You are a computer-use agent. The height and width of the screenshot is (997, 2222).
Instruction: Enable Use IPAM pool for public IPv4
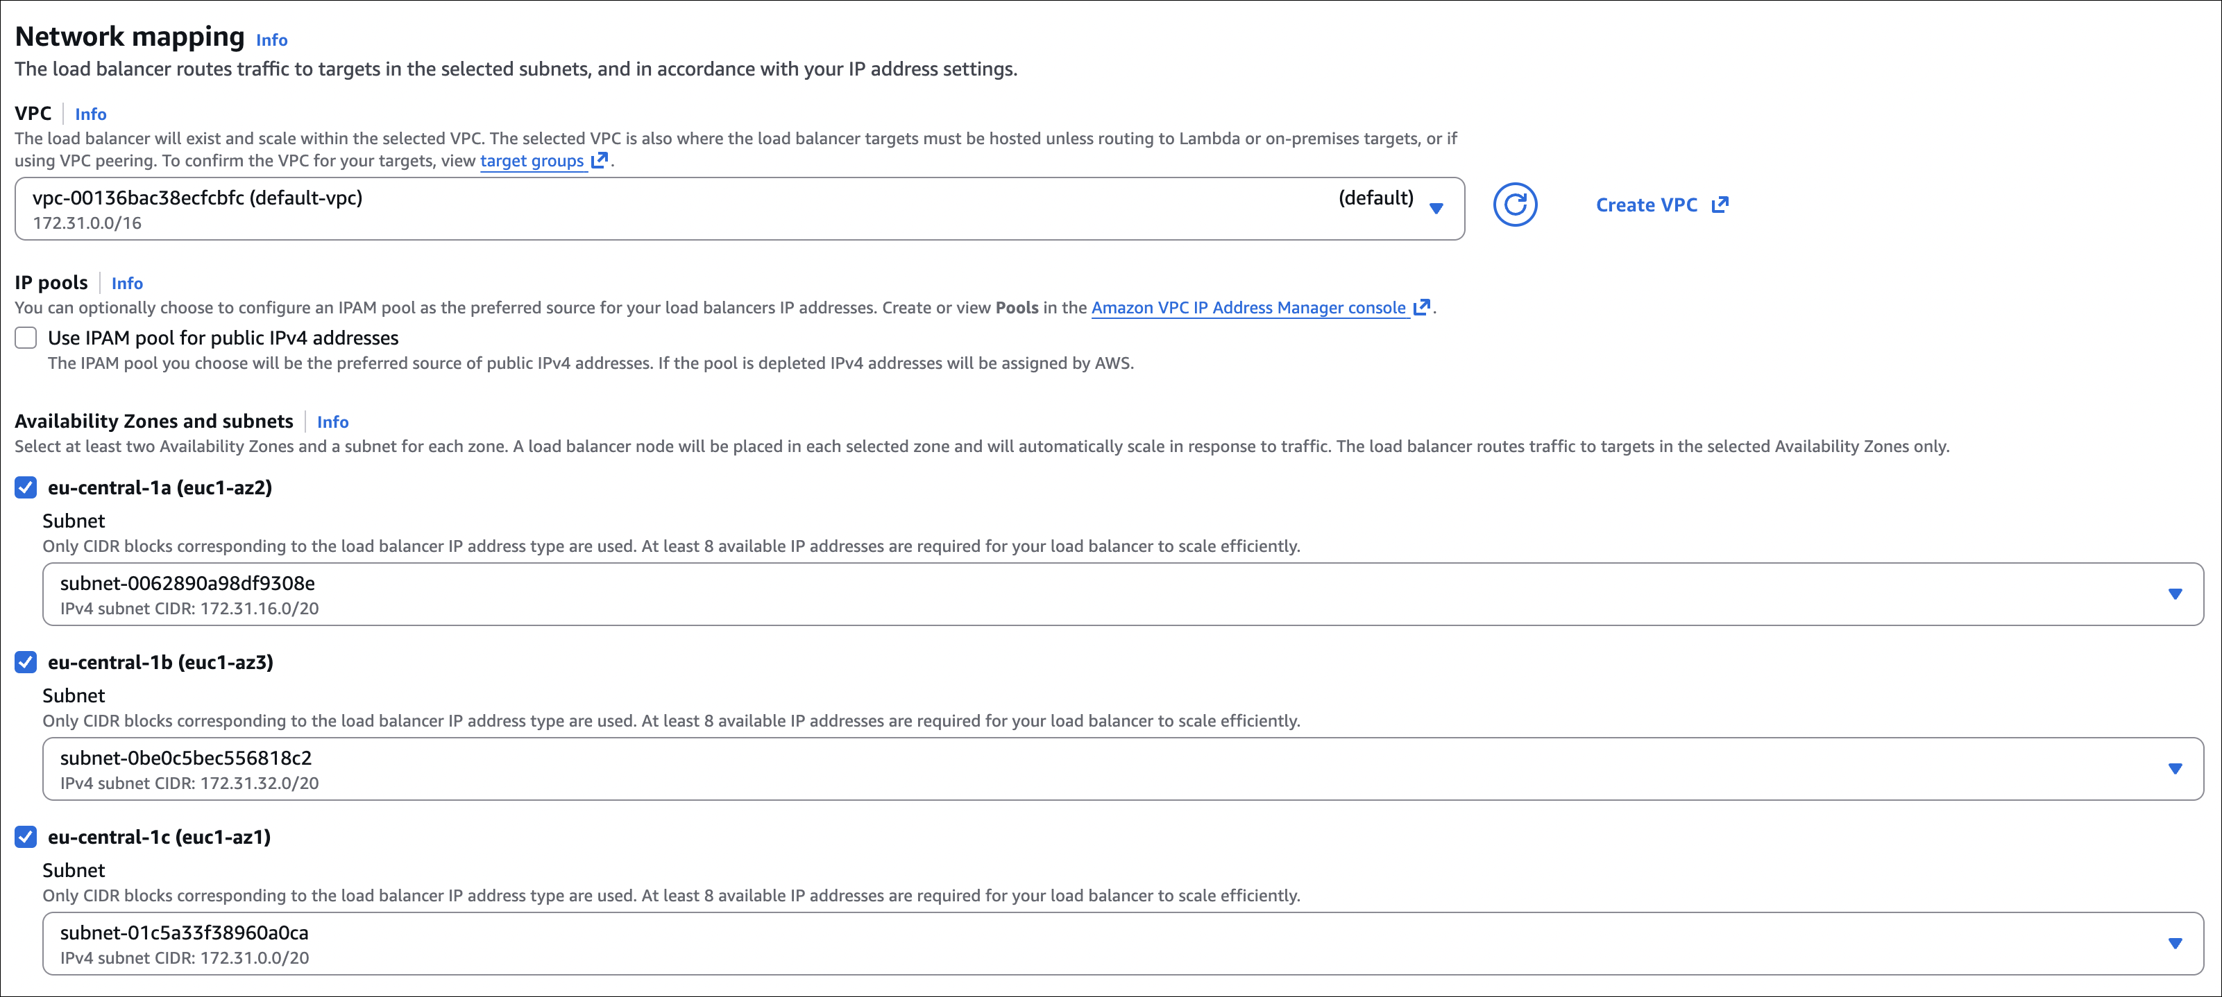[x=26, y=338]
